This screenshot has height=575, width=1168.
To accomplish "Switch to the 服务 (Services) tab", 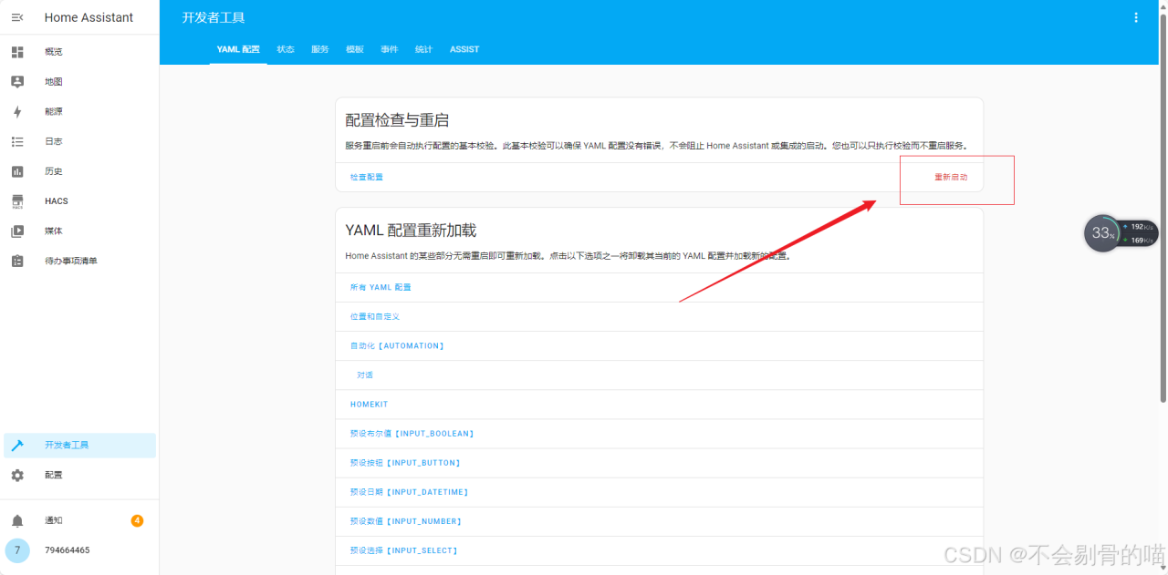I will point(319,49).
